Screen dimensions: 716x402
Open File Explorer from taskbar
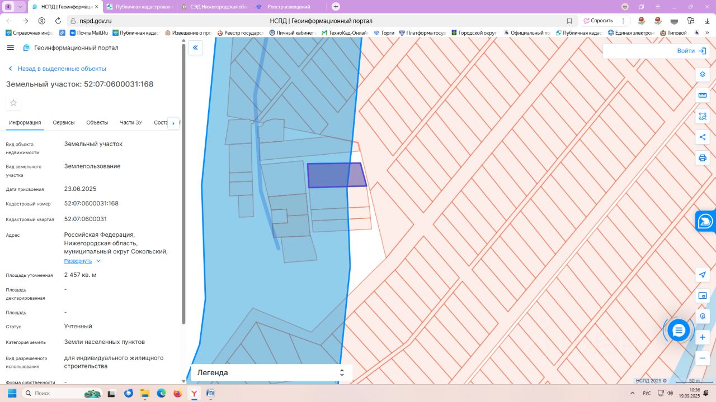click(145, 393)
